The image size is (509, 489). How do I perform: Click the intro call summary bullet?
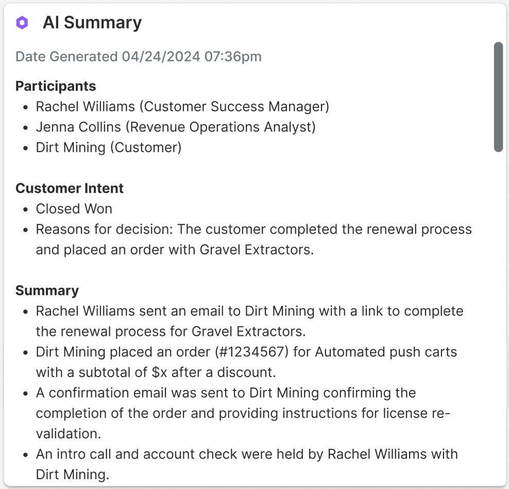click(246, 464)
